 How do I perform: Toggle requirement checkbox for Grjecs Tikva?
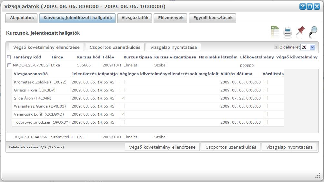point(123,90)
